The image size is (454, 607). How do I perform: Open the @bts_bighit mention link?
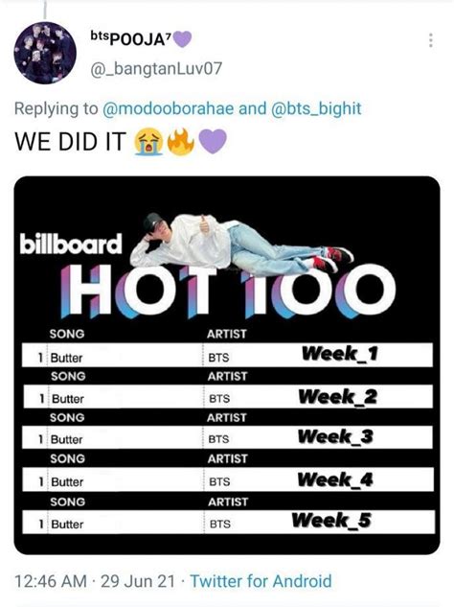(x=316, y=108)
